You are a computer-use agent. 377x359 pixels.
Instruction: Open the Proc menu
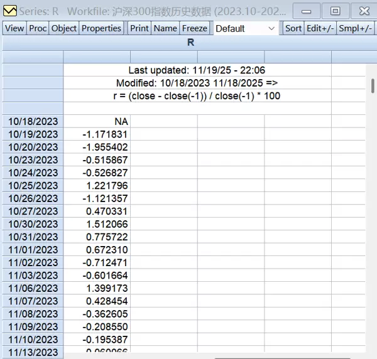[38, 28]
